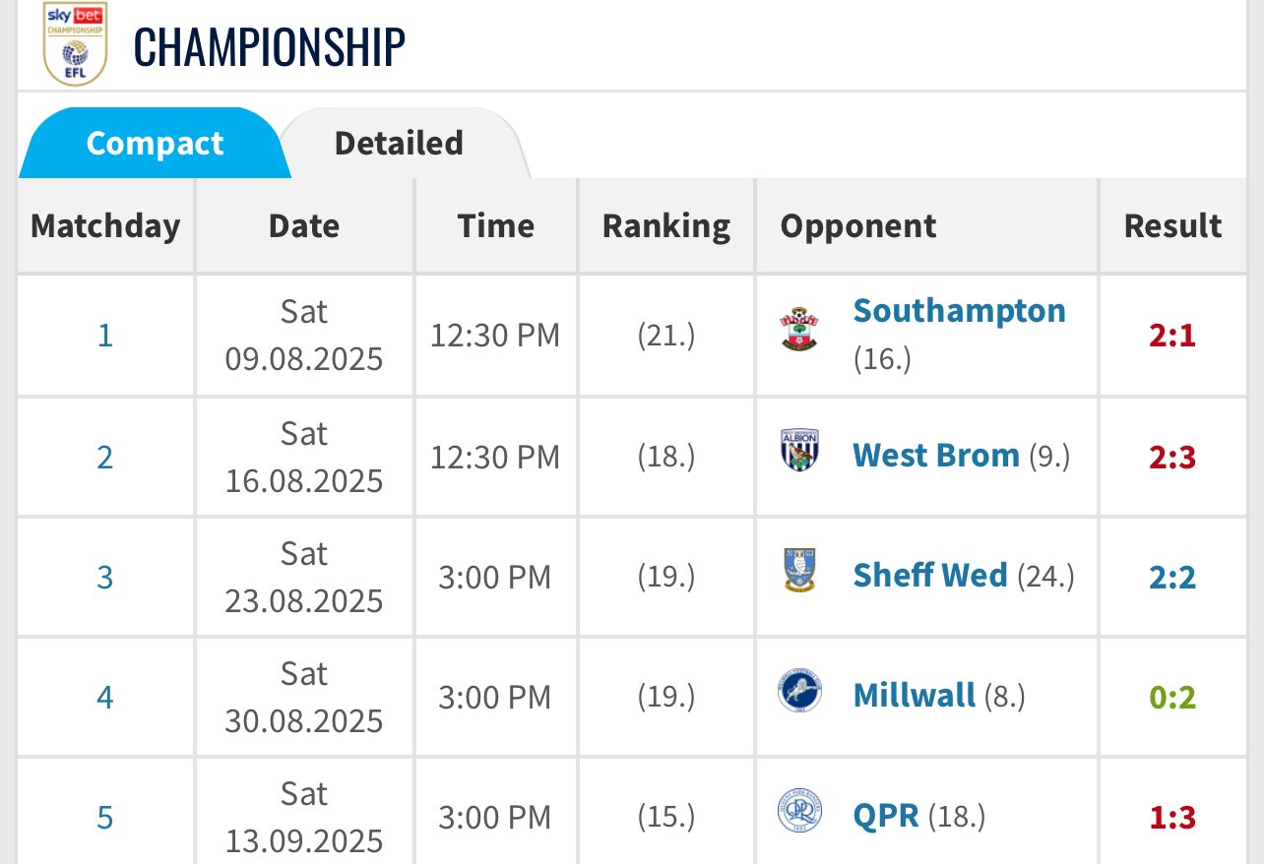Click the Sky Bet Championship EFL logo

(x=75, y=44)
